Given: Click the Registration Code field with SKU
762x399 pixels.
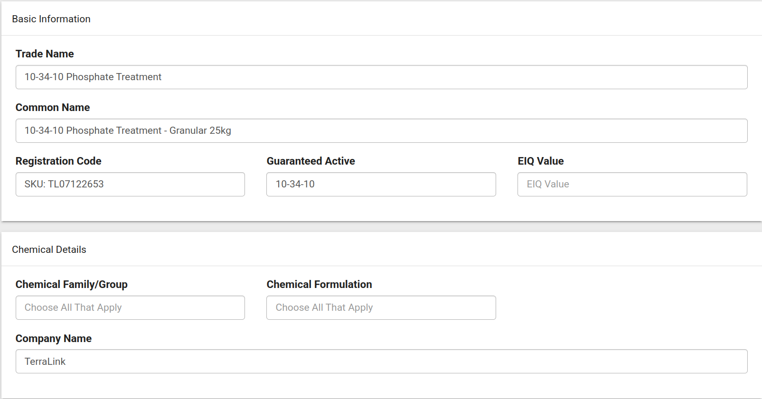Looking at the screenshot, I should [x=130, y=184].
